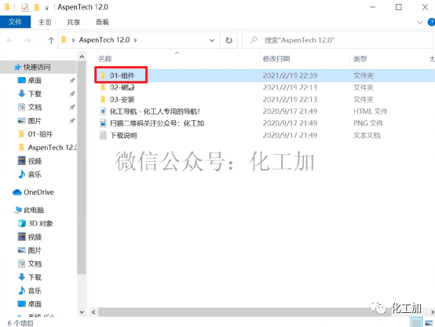Click the properties checkmark icon in title bar
The image size is (435, 327).
pyautogui.click(x=24, y=8)
